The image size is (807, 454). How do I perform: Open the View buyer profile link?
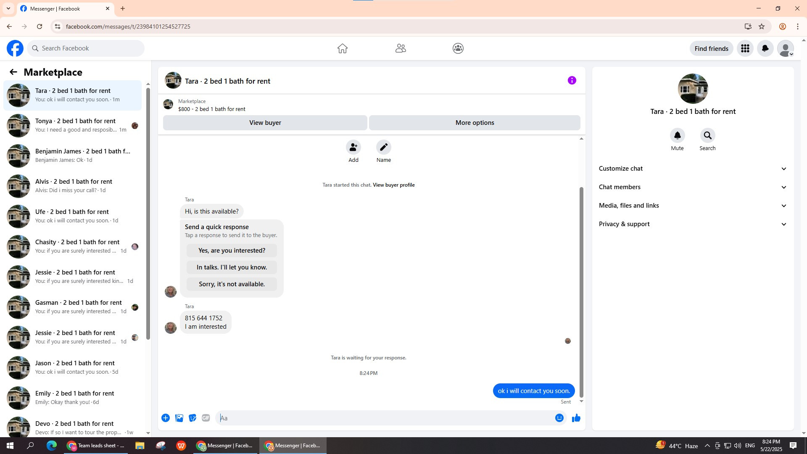coord(393,185)
